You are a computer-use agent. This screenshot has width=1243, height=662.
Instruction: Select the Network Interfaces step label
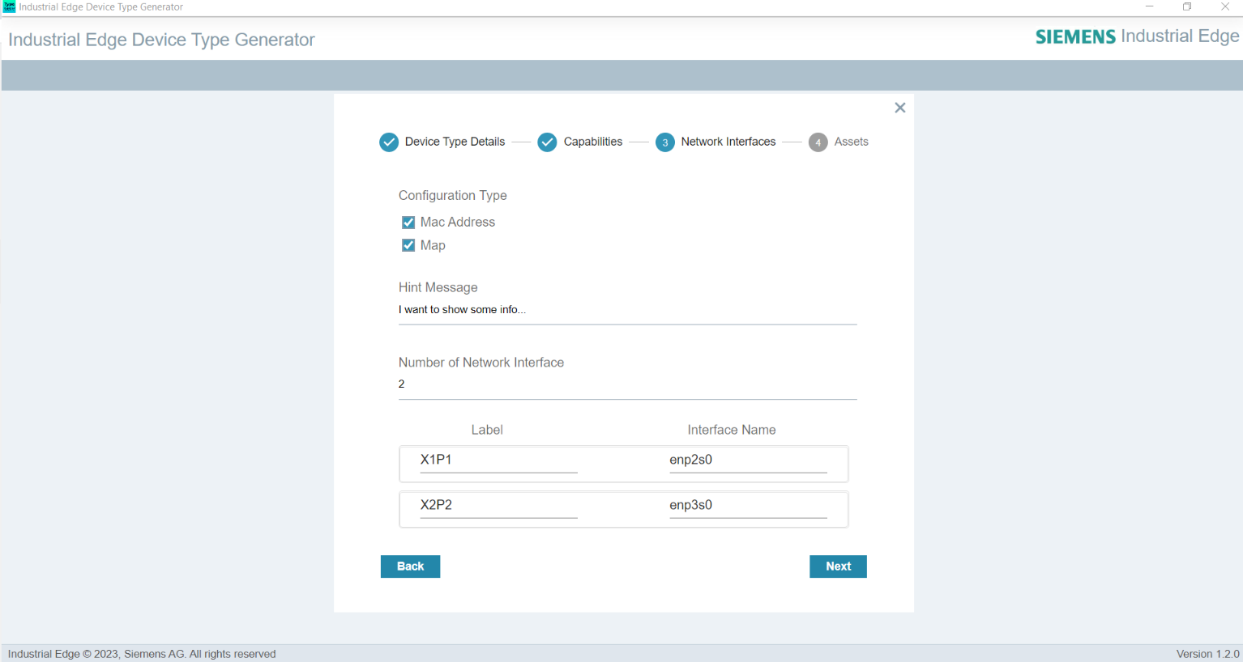coord(728,142)
